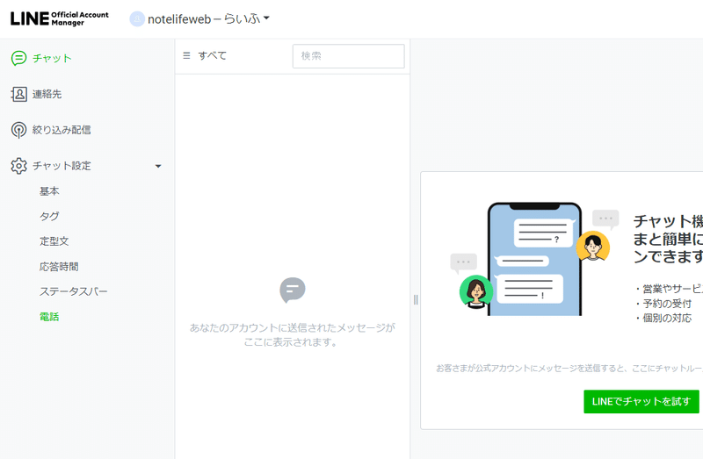Viewport: 703px width, 459px height.
Task: Open the 基本 settings submenu
Action: (x=49, y=191)
